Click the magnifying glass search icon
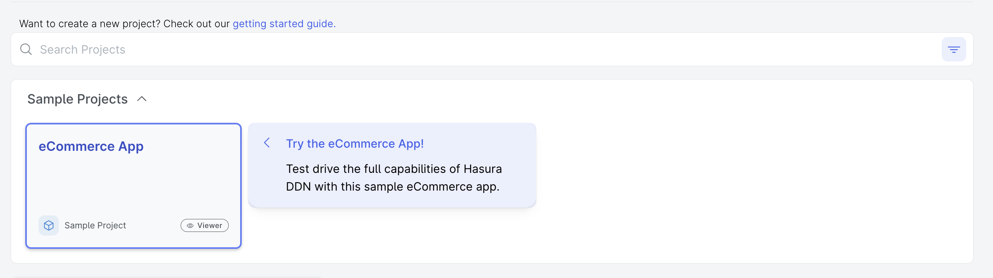 coord(26,49)
